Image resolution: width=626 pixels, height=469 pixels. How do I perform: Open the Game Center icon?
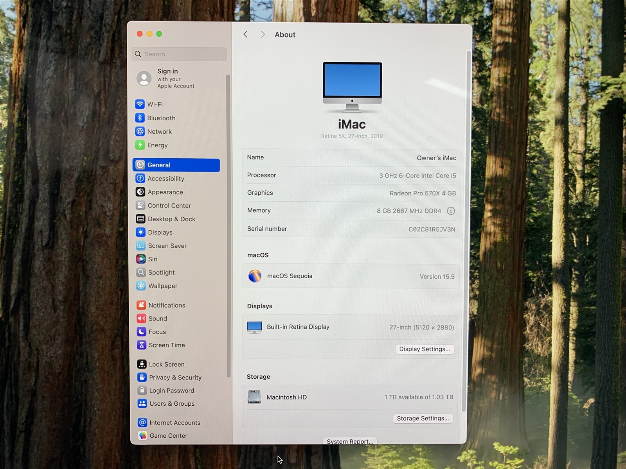click(x=143, y=435)
